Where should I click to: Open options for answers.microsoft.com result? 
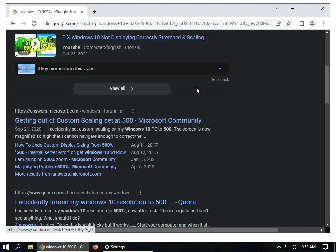tap(133, 111)
